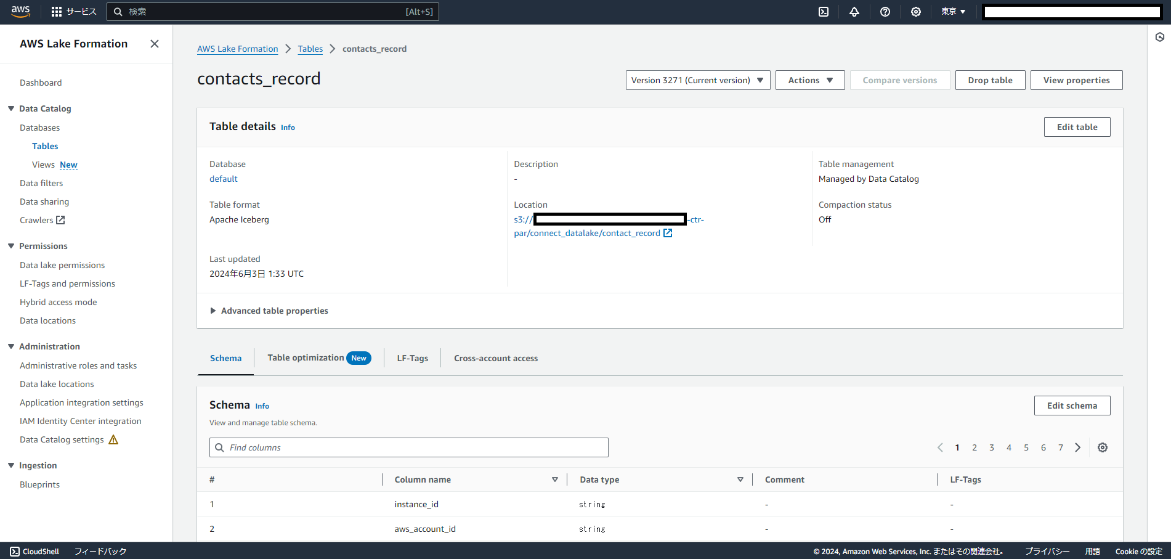
Task: Select instance_id column name cell
Action: pyautogui.click(x=416, y=504)
